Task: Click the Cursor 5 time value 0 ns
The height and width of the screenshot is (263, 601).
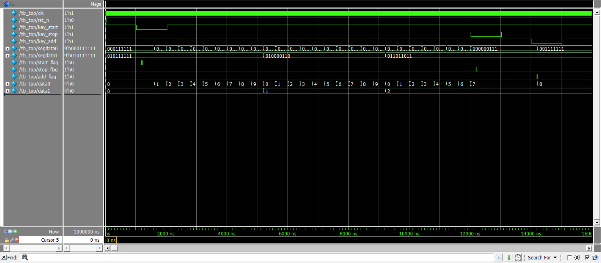Action: coord(95,240)
